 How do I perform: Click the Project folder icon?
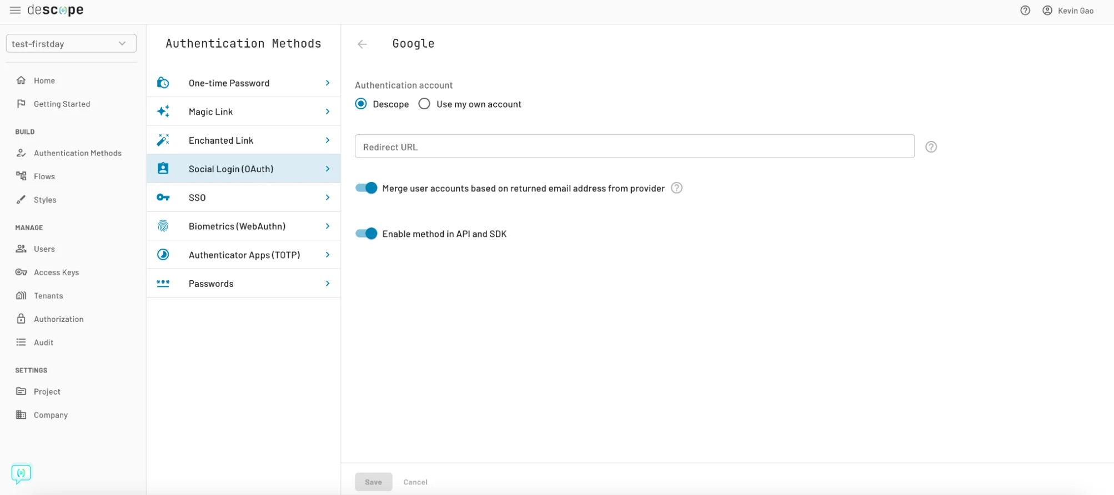(x=21, y=392)
